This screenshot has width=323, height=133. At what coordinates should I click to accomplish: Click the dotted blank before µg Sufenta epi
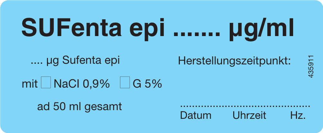[36, 63]
